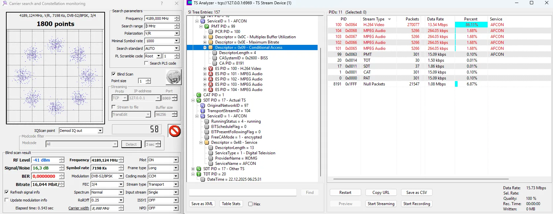Open the Polarization dropdown
Viewport: 553px width, 214px height.
click(x=177, y=33)
